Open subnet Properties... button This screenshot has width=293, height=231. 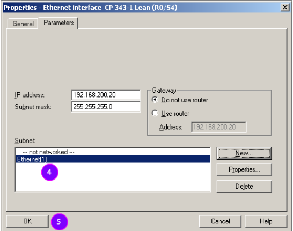pyautogui.click(x=244, y=169)
